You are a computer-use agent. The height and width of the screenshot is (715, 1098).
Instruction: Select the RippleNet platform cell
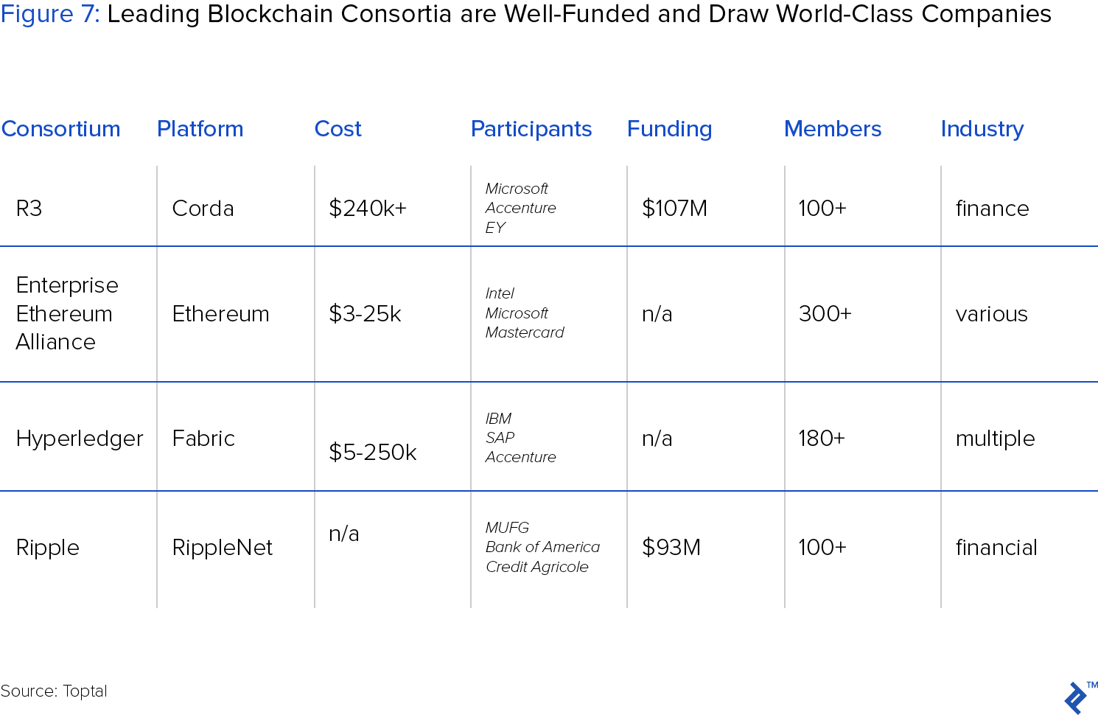point(223,548)
